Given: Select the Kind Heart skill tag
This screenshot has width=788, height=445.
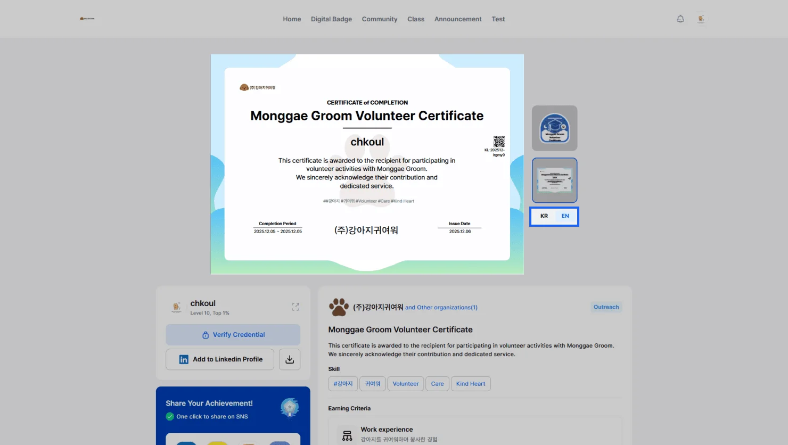Looking at the screenshot, I should click(x=470, y=384).
